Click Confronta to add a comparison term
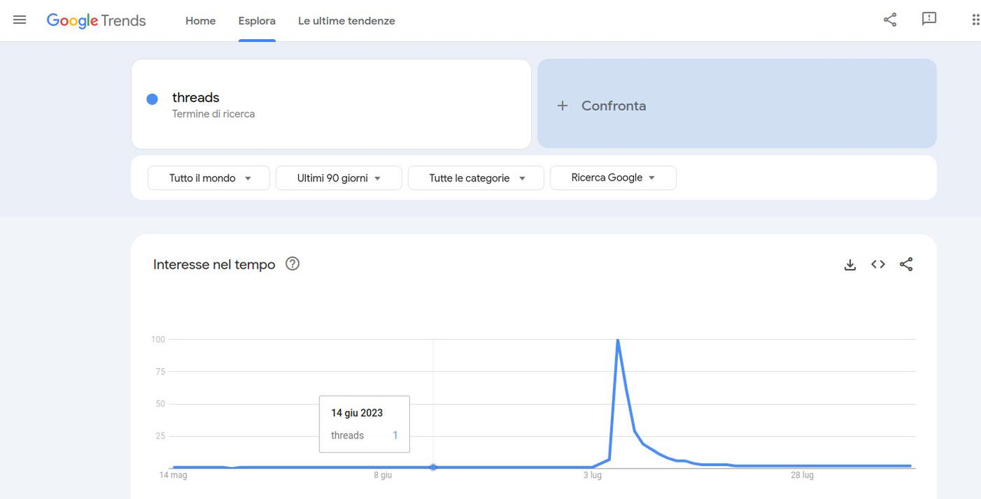Image resolution: width=981 pixels, height=499 pixels. [737, 103]
